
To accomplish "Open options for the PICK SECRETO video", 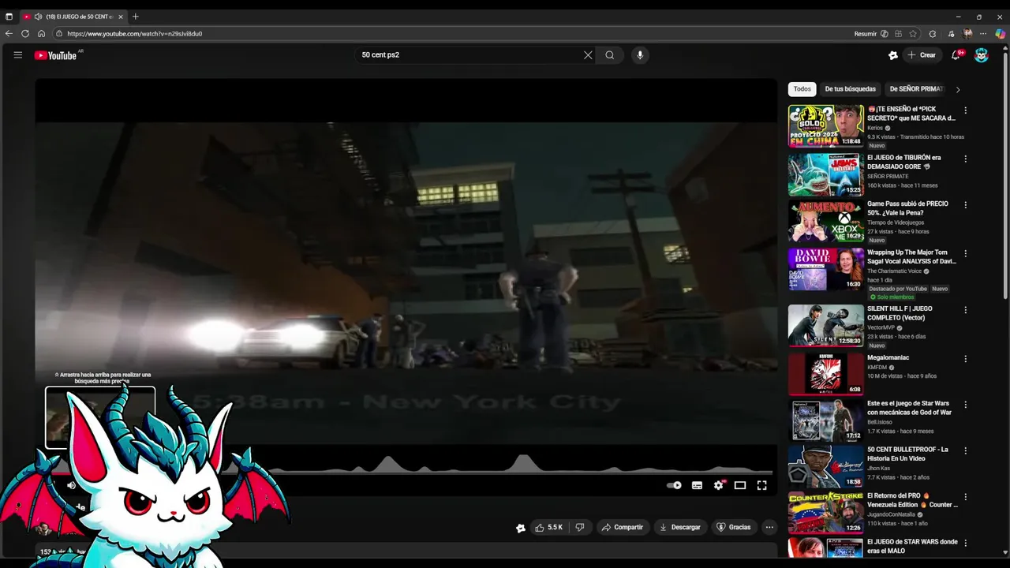I will tap(965, 110).
